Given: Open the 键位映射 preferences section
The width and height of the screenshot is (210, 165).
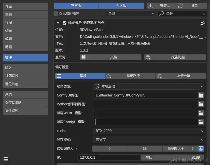Looking at the screenshot, I should (25, 84).
